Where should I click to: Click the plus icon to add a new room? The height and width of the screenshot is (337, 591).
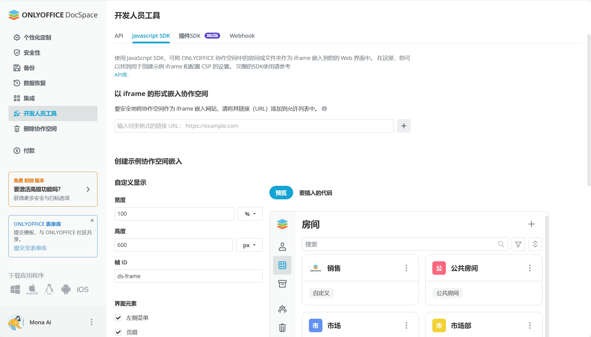click(x=532, y=224)
